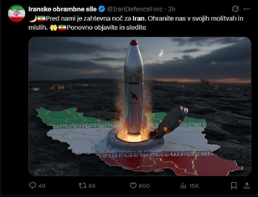Click the Grok slashed circle icon
The image size is (258, 197).
click(x=235, y=9)
